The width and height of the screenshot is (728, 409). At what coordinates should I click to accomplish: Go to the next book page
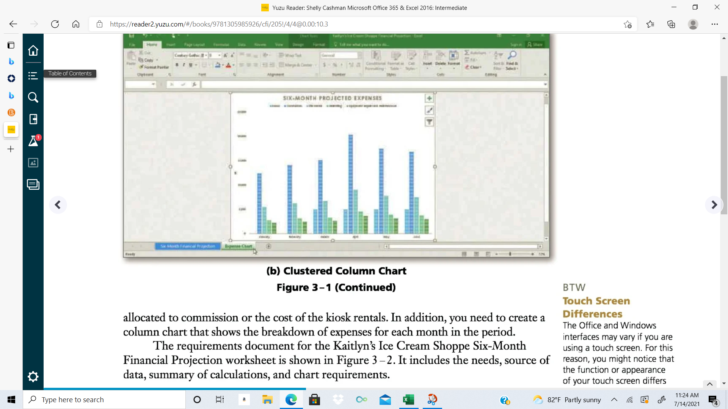click(x=714, y=205)
